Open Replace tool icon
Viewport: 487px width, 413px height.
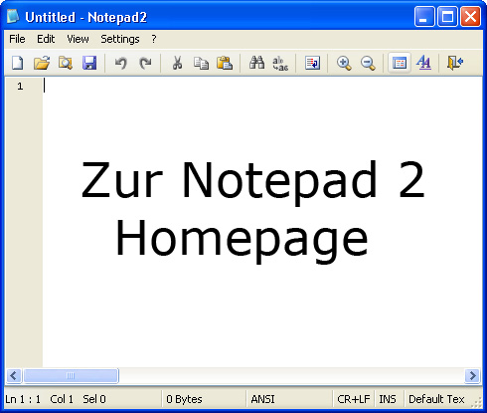280,63
